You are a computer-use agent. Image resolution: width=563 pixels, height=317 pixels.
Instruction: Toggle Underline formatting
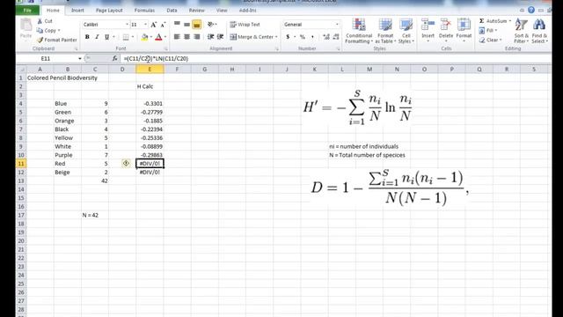tap(106, 37)
